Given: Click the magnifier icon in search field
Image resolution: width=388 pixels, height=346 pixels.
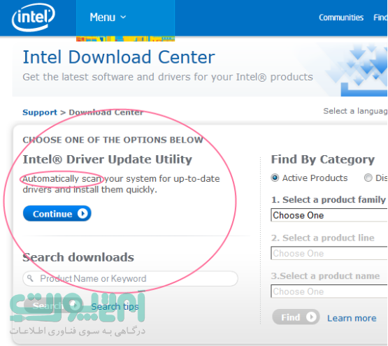Looking at the screenshot, I should [x=30, y=278].
